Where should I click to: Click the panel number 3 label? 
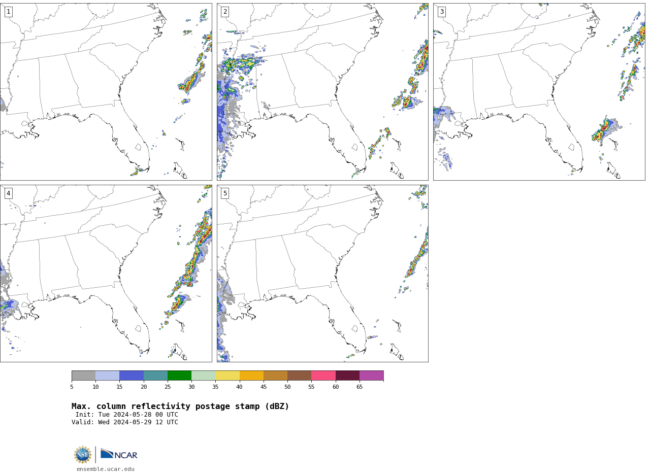click(441, 12)
